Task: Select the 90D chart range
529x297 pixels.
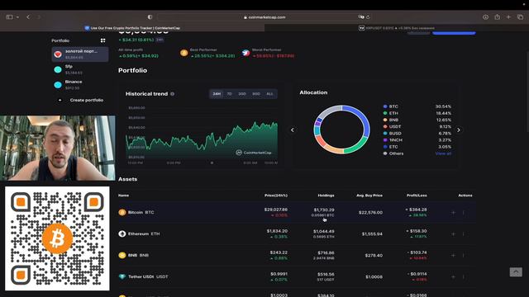Action: [x=256, y=94]
